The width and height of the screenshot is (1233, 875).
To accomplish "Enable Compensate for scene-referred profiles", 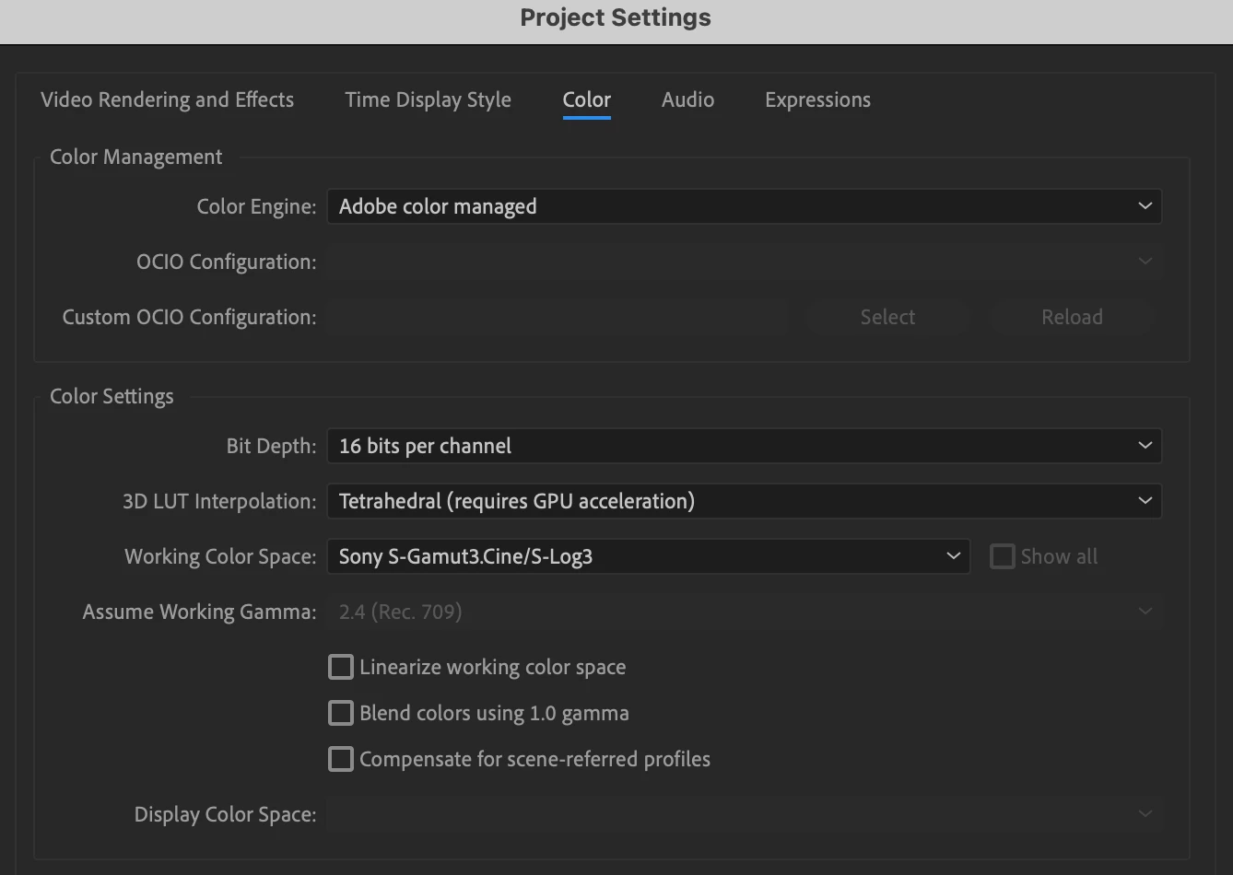I will (x=341, y=759).
